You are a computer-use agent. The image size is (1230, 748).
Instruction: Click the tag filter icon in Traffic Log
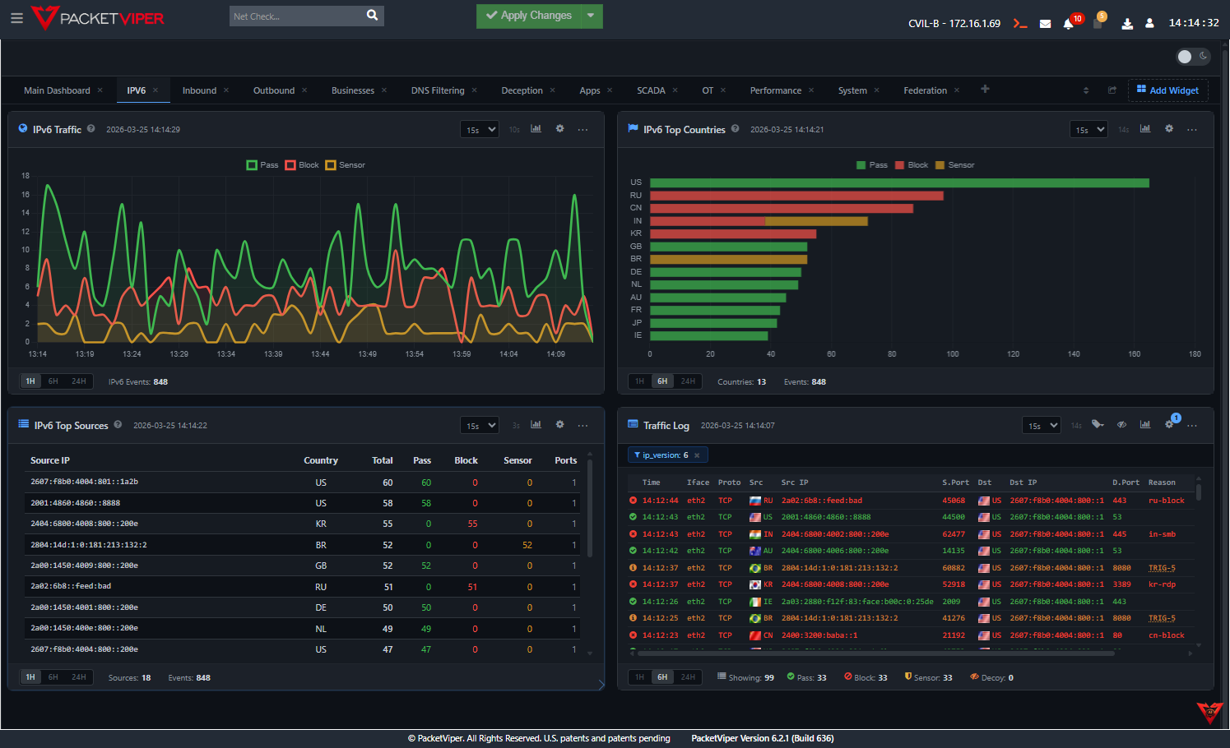point(1098,425)
